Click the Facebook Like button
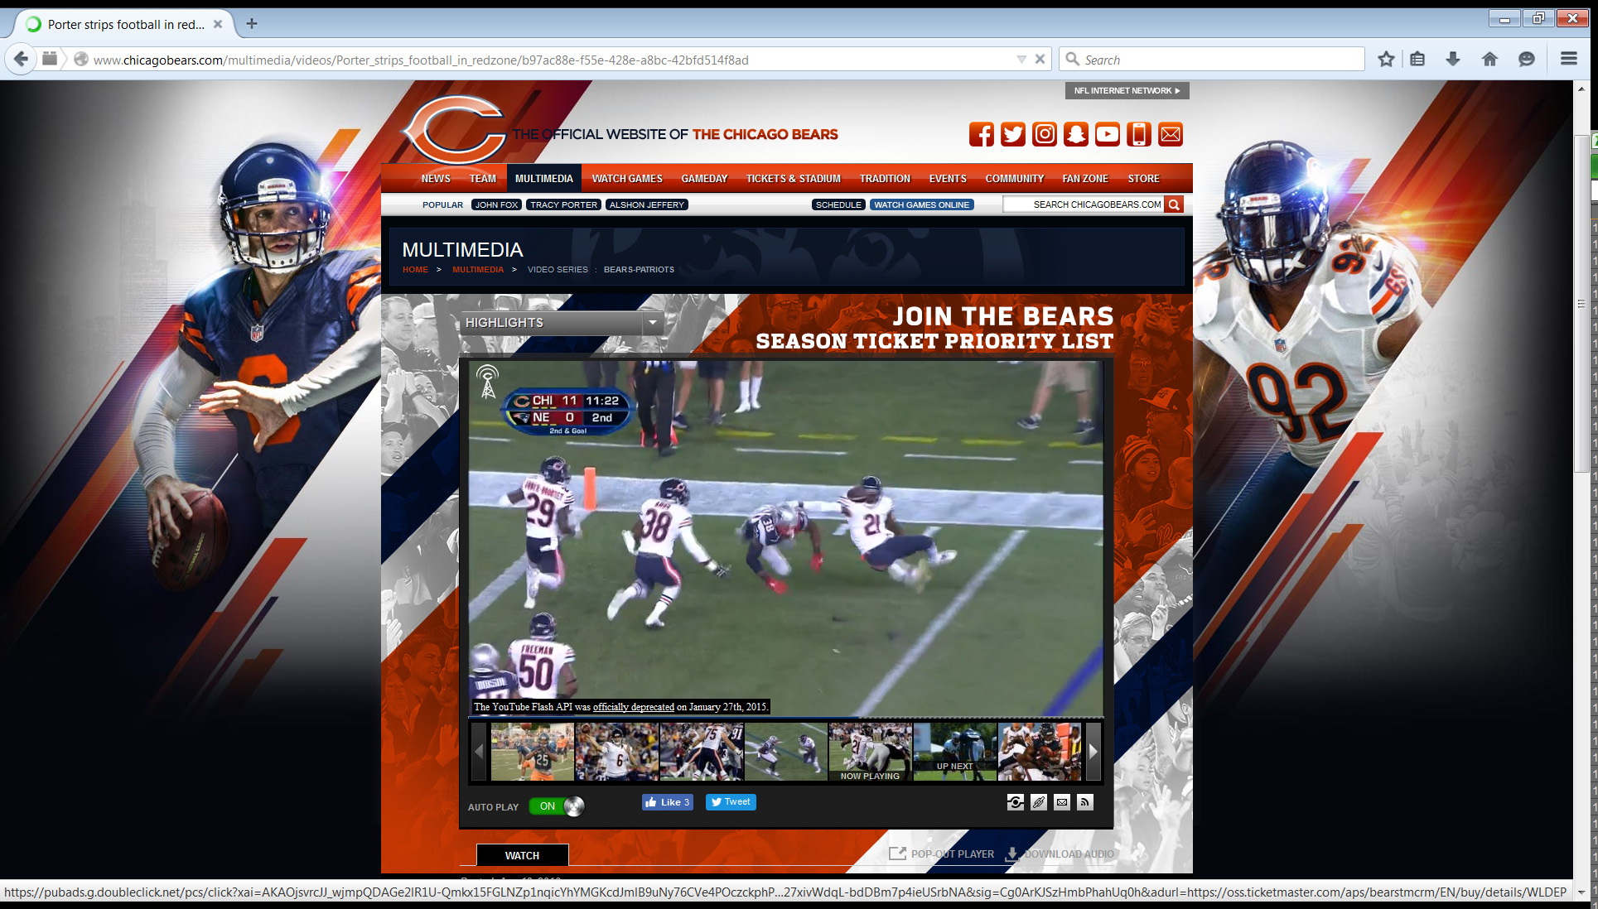 click(x=668, y=802)
